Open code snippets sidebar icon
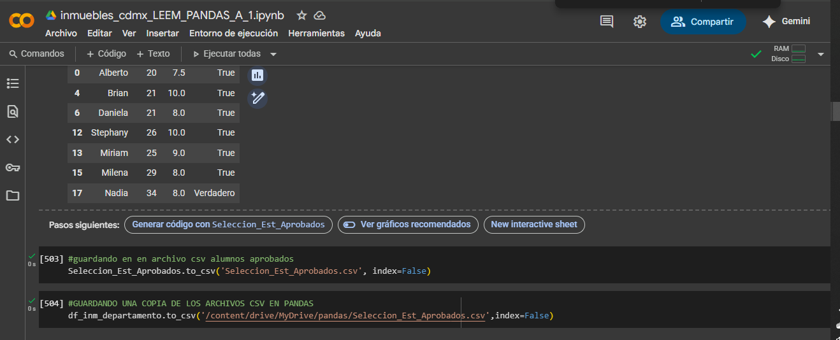840x340 pixels. point(13,139)
